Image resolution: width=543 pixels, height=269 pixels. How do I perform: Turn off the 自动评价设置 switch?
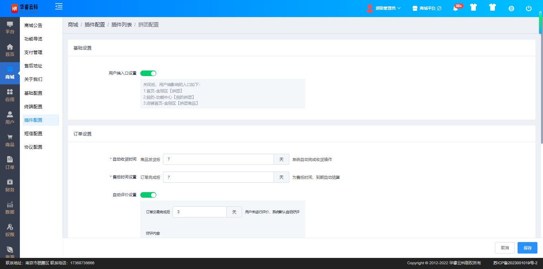[x=148, y=195]
